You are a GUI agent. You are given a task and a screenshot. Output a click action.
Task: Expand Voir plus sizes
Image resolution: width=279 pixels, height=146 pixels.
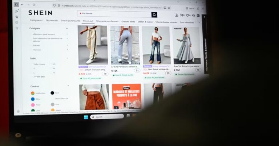click(40, 77)
